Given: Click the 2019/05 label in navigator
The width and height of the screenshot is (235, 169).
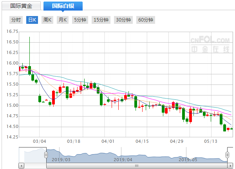Looking at the screenshot, I should coord(187,160).
